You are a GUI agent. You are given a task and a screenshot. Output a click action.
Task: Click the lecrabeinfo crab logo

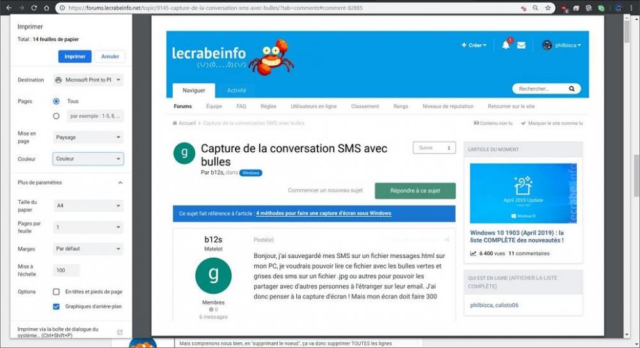(x=270, y=56)
